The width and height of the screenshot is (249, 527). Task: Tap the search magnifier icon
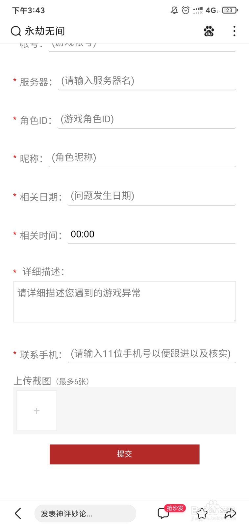pos(16,31)
